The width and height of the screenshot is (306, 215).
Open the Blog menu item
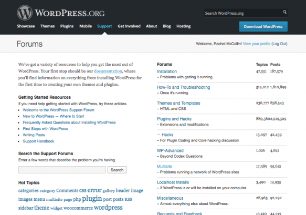point(167,26)
